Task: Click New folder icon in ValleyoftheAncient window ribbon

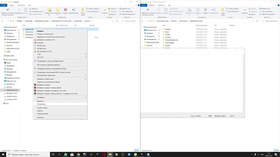Action: [223, 10]
